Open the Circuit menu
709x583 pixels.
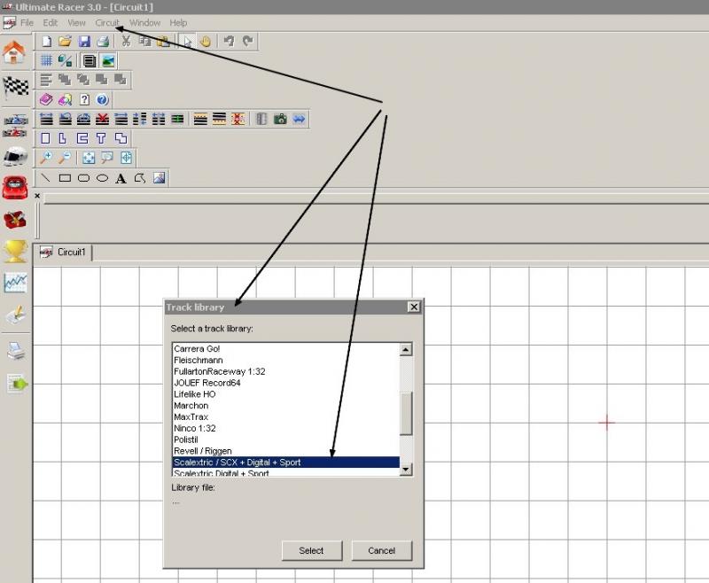coord(107,22)
